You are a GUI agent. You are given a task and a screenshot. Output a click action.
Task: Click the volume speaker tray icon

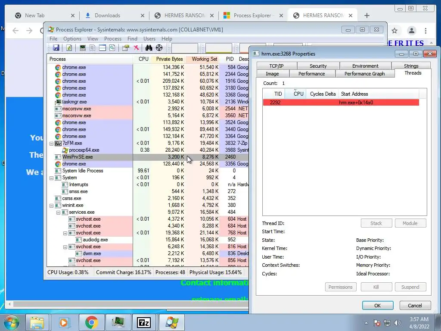click(398, 323)
